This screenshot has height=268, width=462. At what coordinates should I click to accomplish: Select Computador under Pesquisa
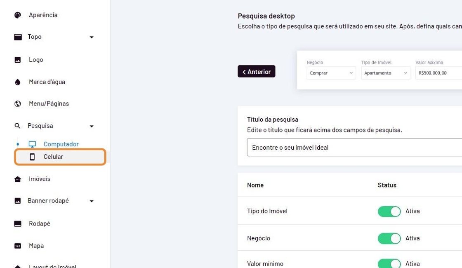tap(61, 144)
